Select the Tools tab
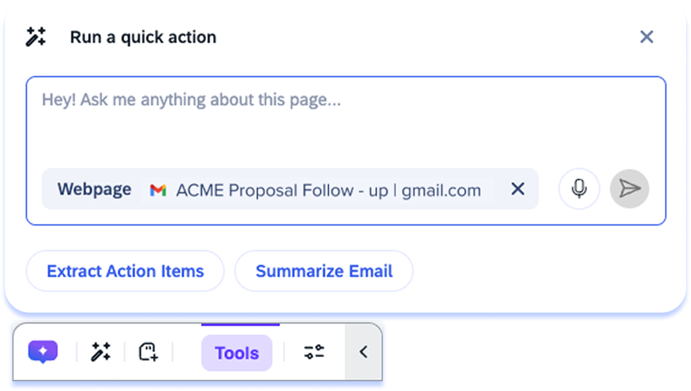The image size is (691, 391). [237, 353]
